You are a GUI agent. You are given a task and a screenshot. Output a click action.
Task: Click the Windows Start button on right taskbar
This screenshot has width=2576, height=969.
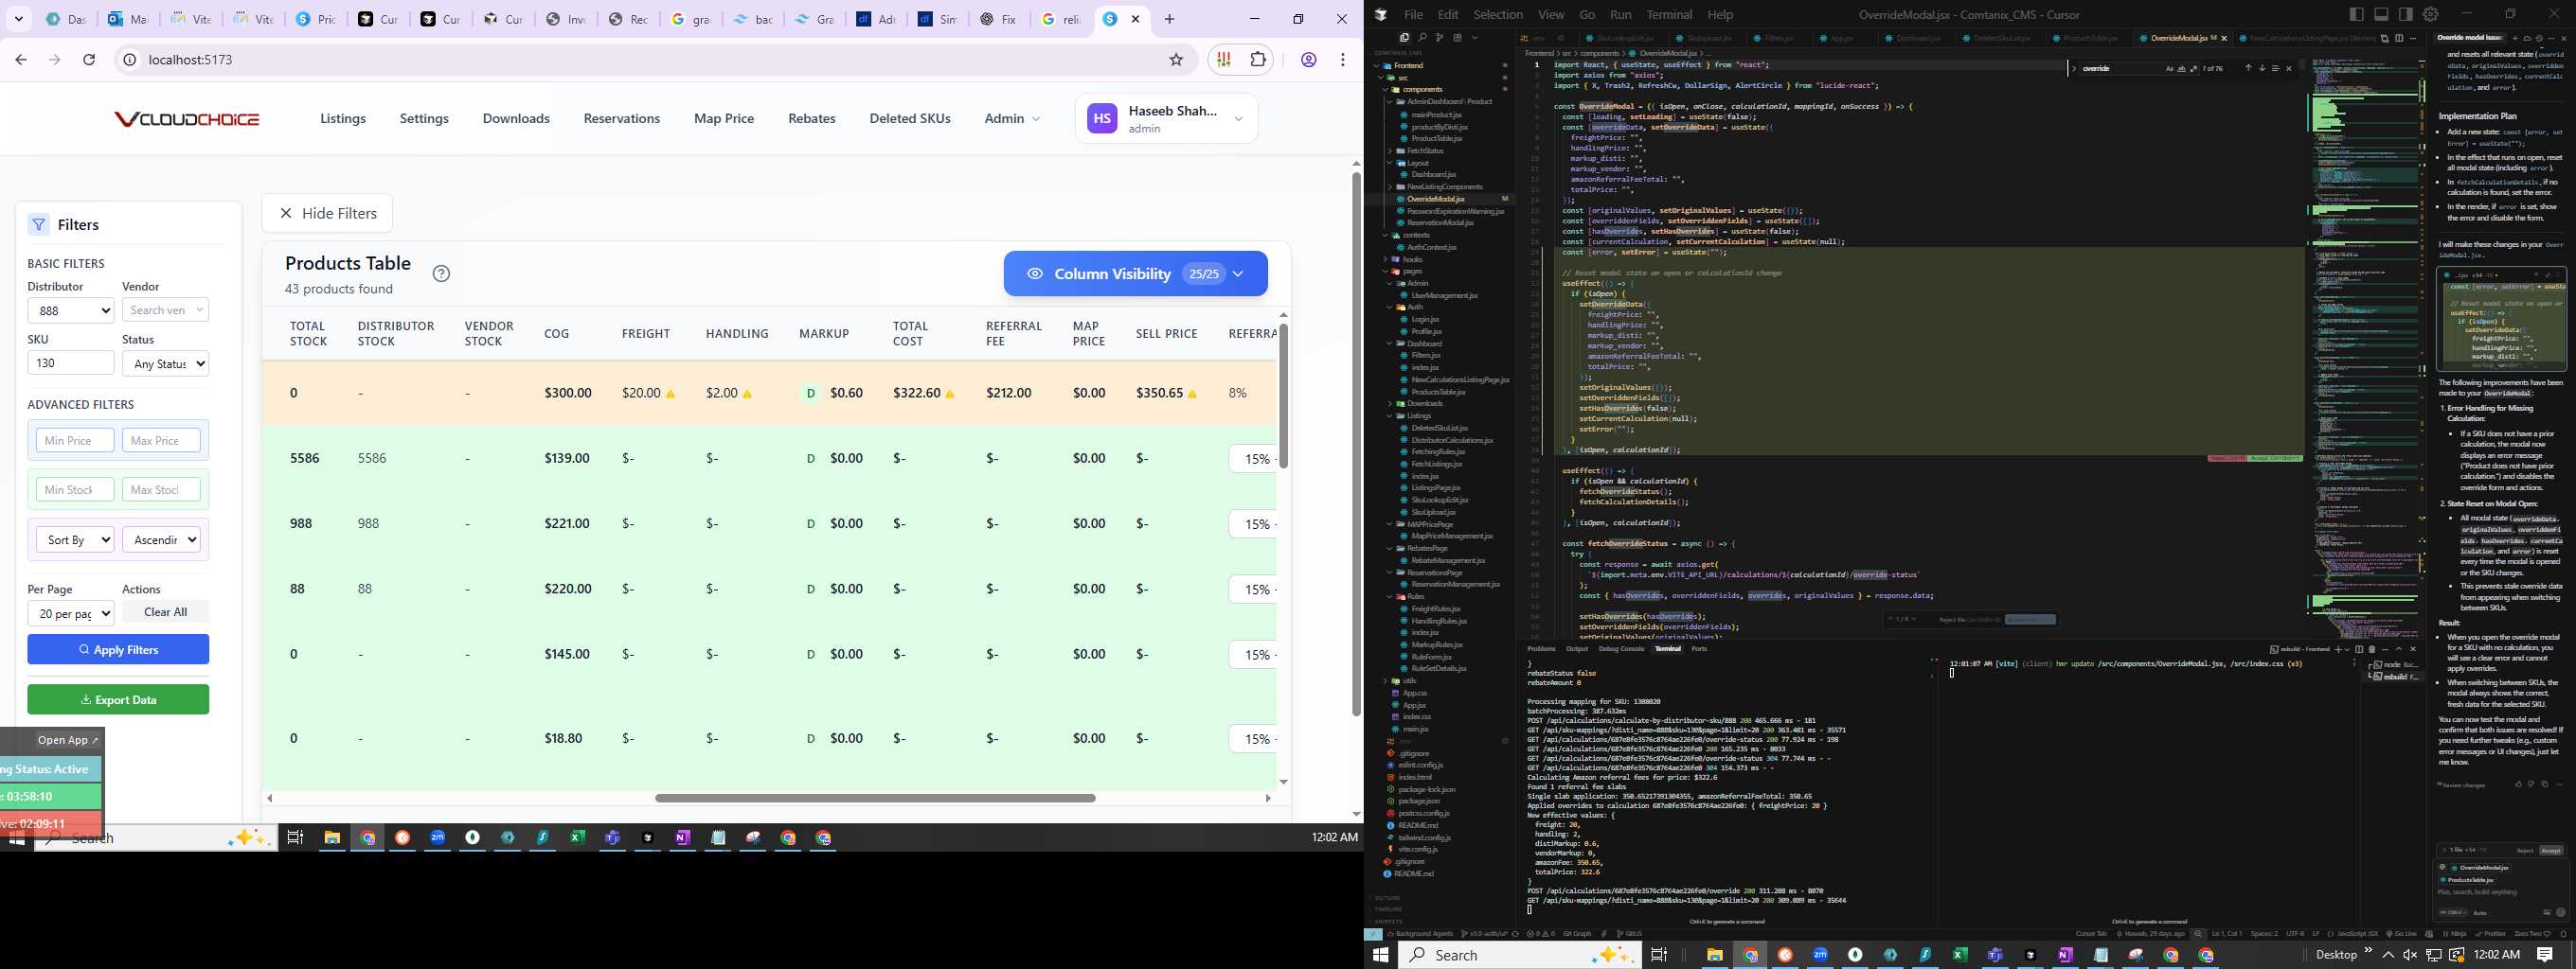coord(1381,955)
